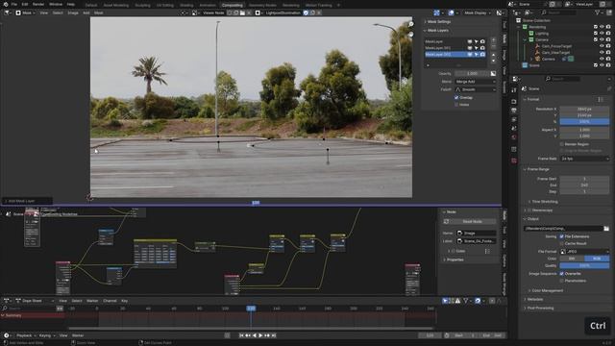Hide the Lighting collection in outliner
615x346 pixels.
pyautogui.click(x=603, y=34)
